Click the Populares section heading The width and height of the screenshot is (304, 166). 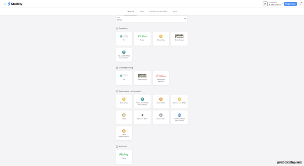pos(123,28)
